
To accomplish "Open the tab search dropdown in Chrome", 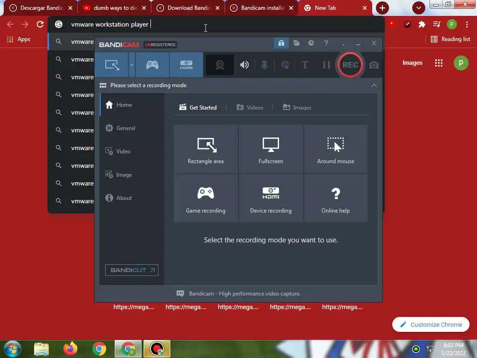I will click(x=419, y=8).
